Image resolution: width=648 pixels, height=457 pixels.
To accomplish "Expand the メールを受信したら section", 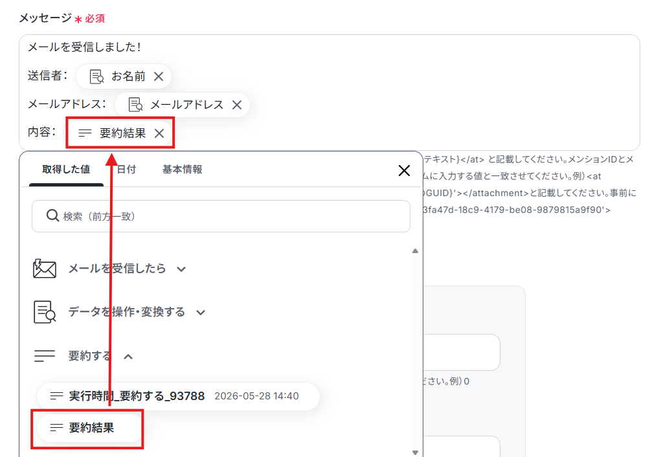I will click(x=181, y=269).
